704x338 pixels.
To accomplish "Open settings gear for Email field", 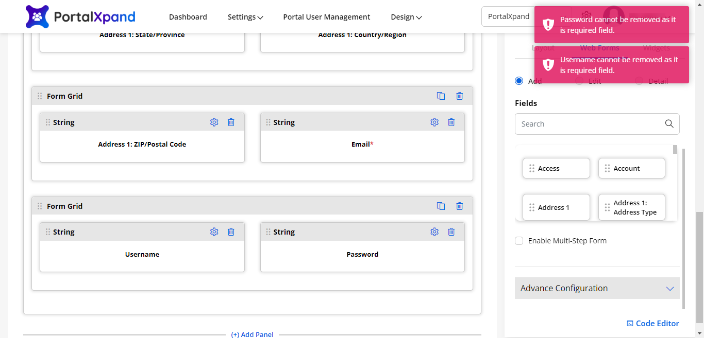I will point(434,122).
